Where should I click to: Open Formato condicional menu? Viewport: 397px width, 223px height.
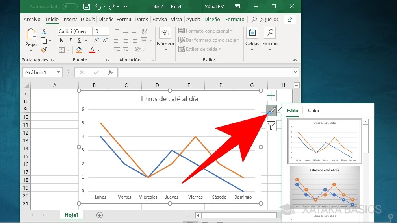click(x=205, y=31)
